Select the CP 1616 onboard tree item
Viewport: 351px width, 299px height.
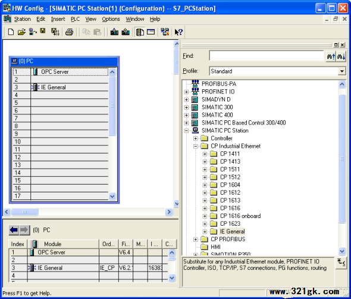(x=240, y=216)
